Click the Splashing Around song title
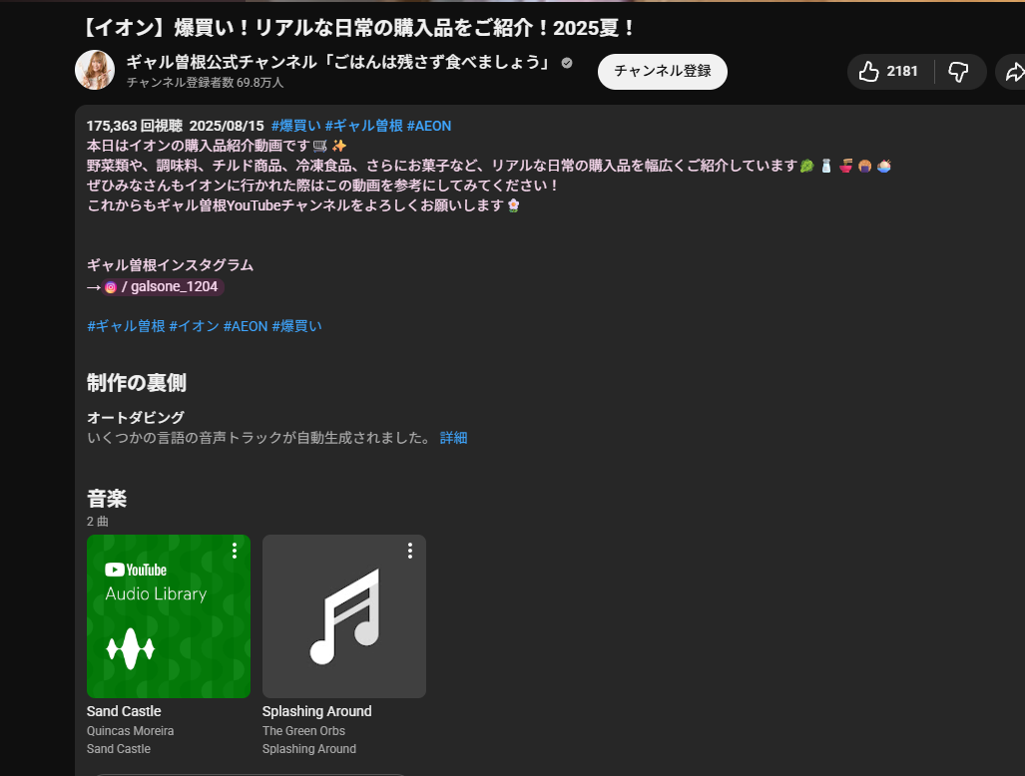 click(317, 711)
